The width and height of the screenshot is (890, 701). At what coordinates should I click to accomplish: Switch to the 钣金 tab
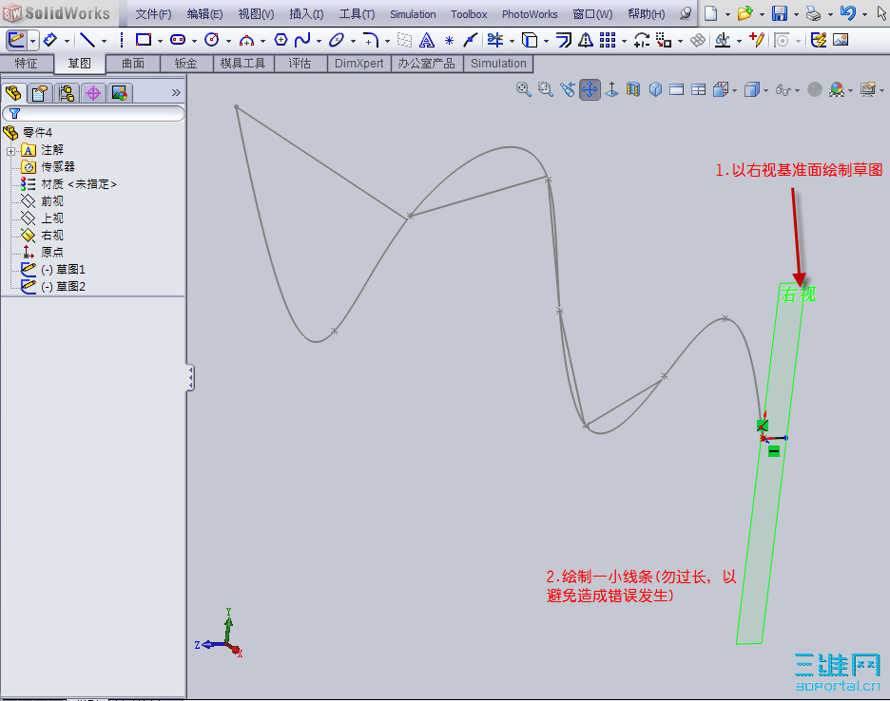pyautogui.click(x=185, y=64)
